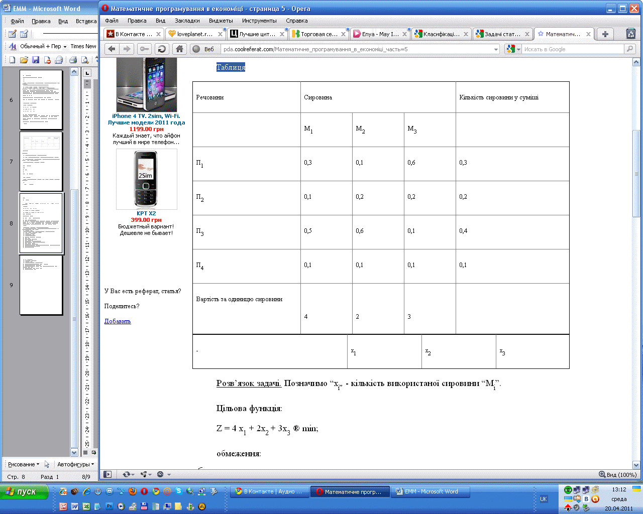Viewport: 643px width, 514px height.
Task: Expand the Автофигуры menu in drawing toolbar
Action: pyautogui.click(x=75, y=464)
